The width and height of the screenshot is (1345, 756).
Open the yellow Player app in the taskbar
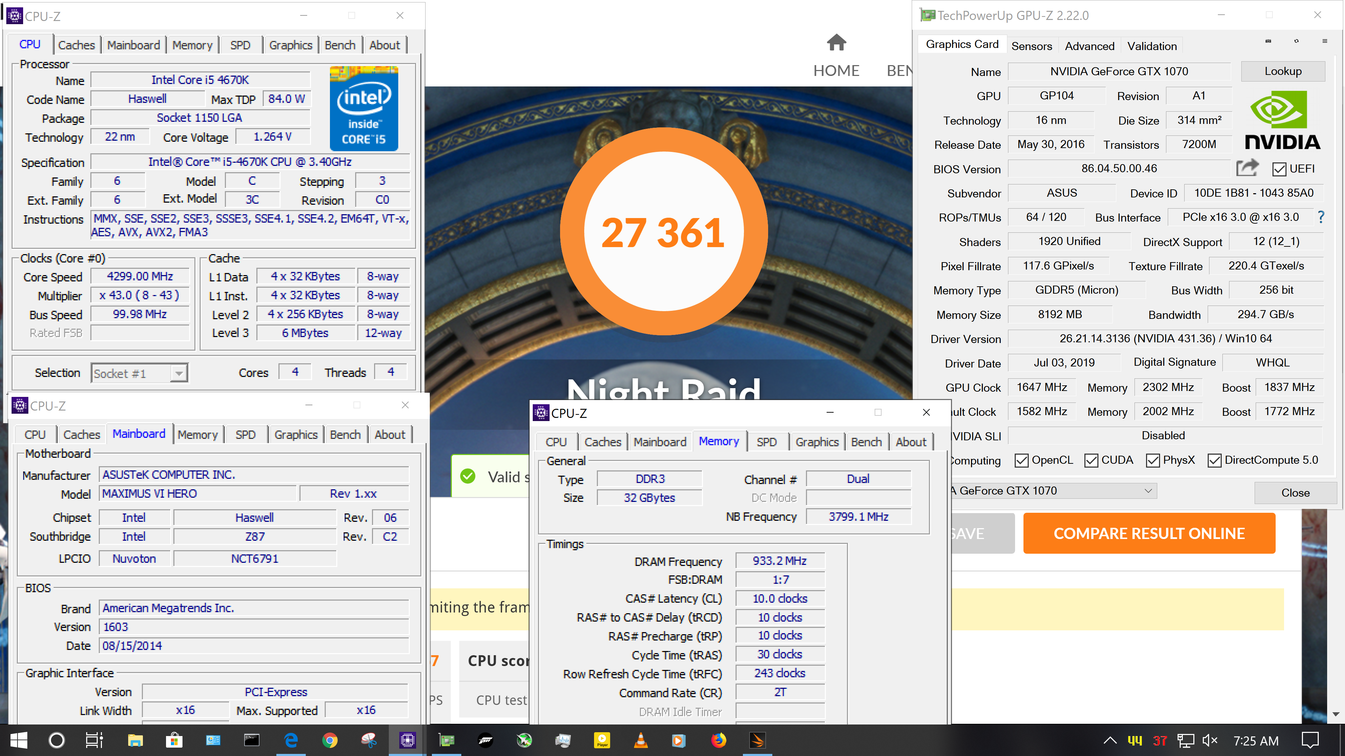coord(602,740)
